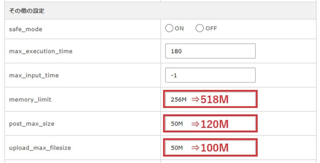The width and height of the screenshot is (320, 163).
Task: Click the max_execution_time row label
Action: (41, 51)
